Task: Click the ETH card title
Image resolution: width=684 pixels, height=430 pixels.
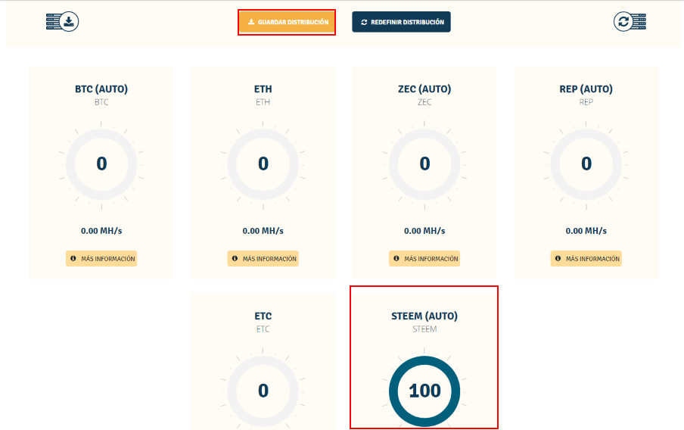Action: (263, 89)
